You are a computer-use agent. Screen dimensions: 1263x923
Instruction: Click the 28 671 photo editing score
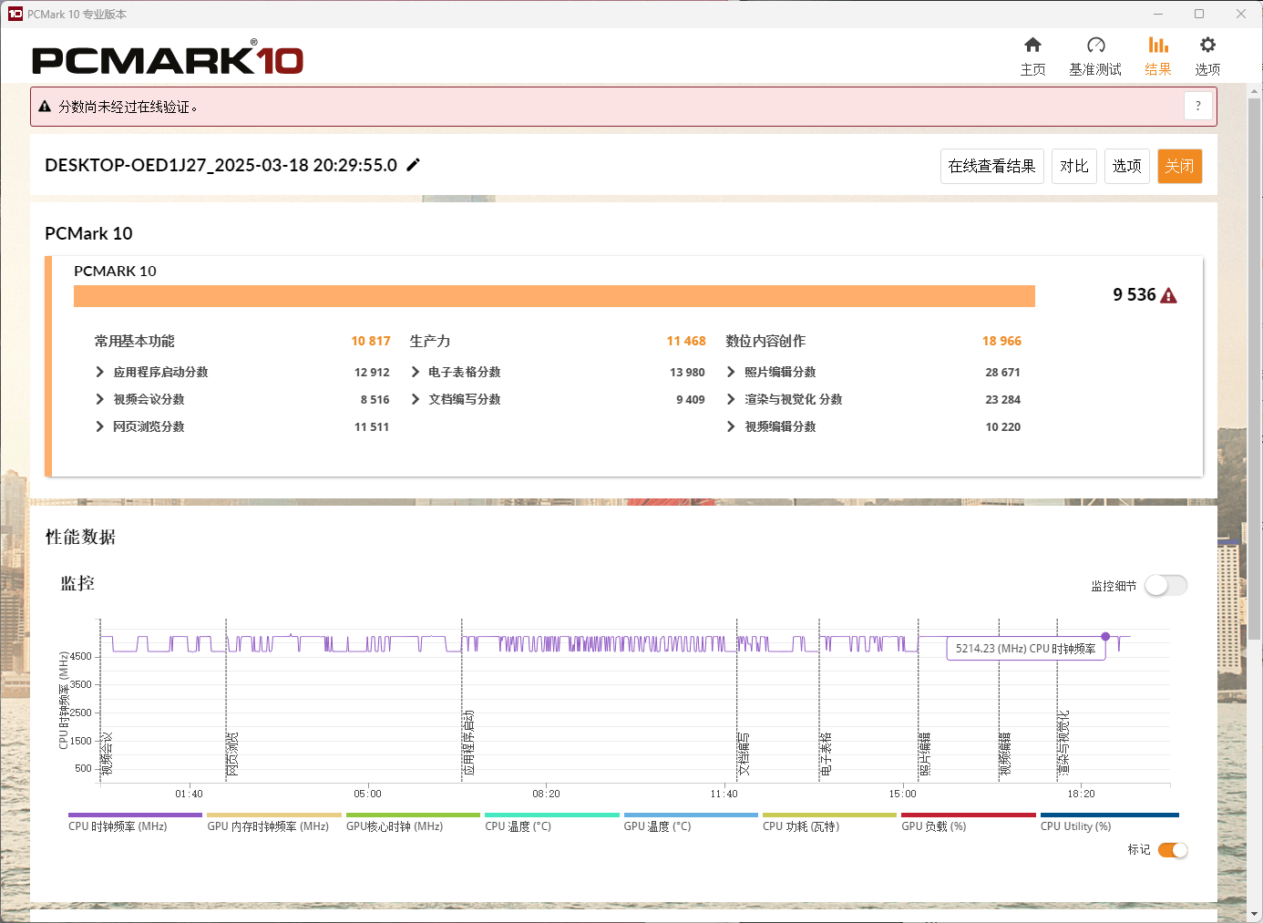click(x=1002, y=372)
